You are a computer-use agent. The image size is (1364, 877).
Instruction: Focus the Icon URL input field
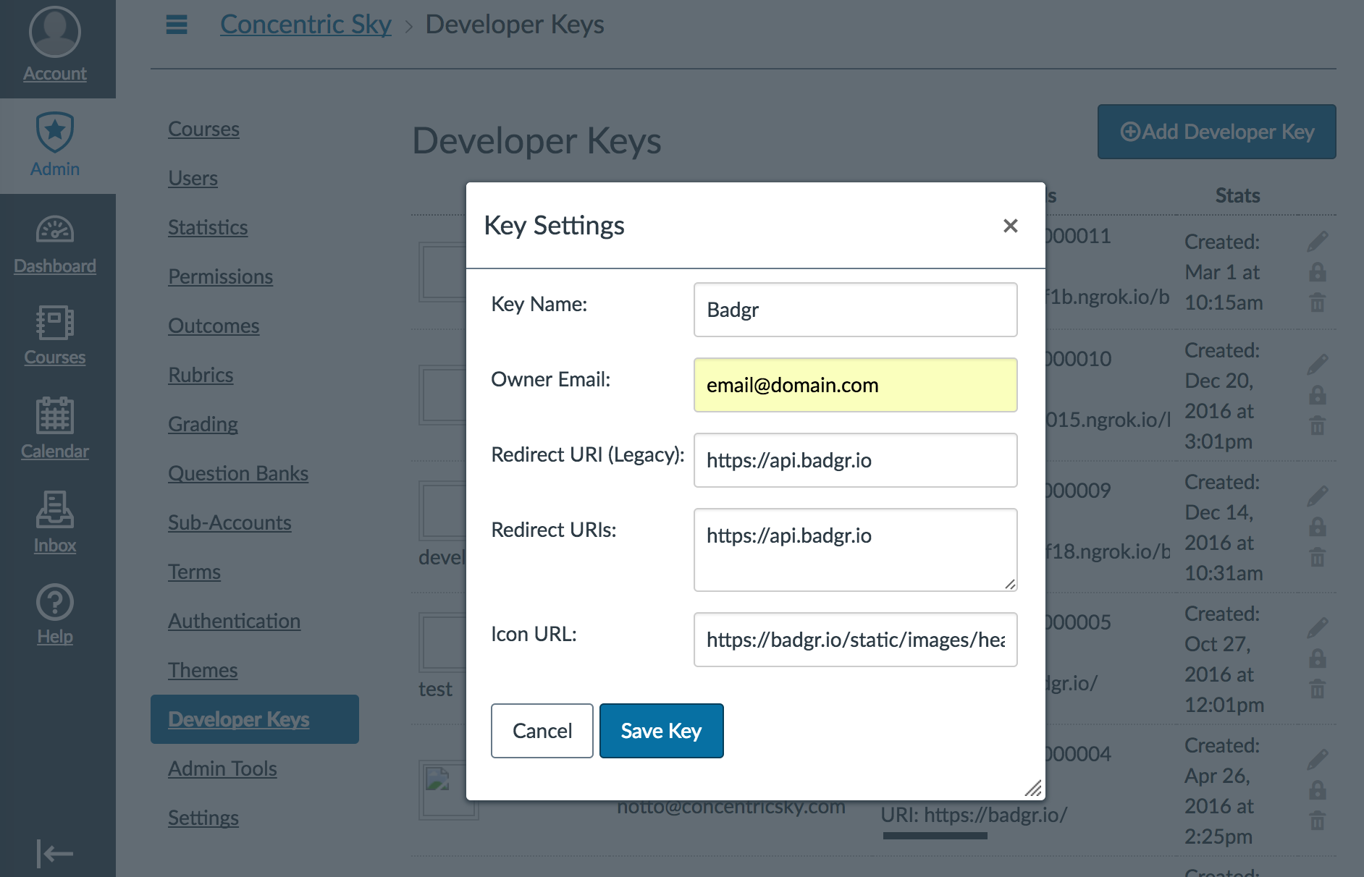coord(856,640)
